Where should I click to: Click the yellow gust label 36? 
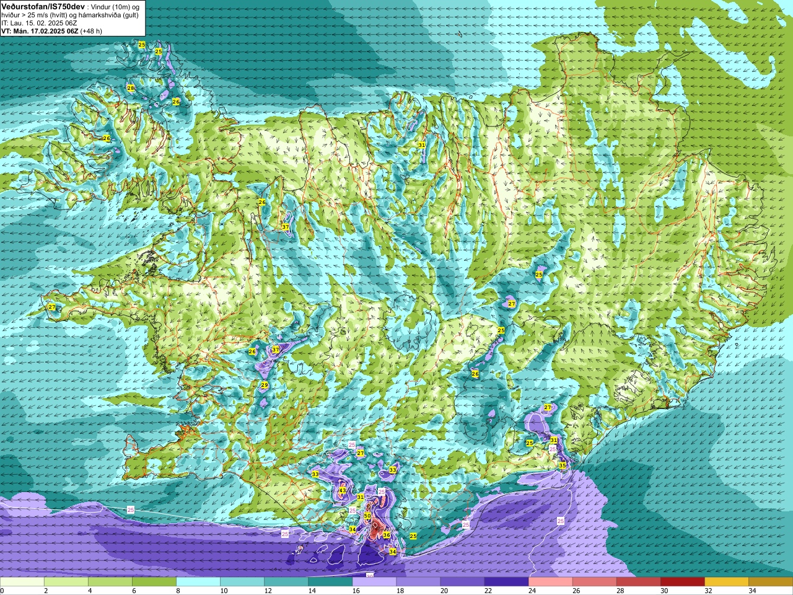[x=387, y=535]
